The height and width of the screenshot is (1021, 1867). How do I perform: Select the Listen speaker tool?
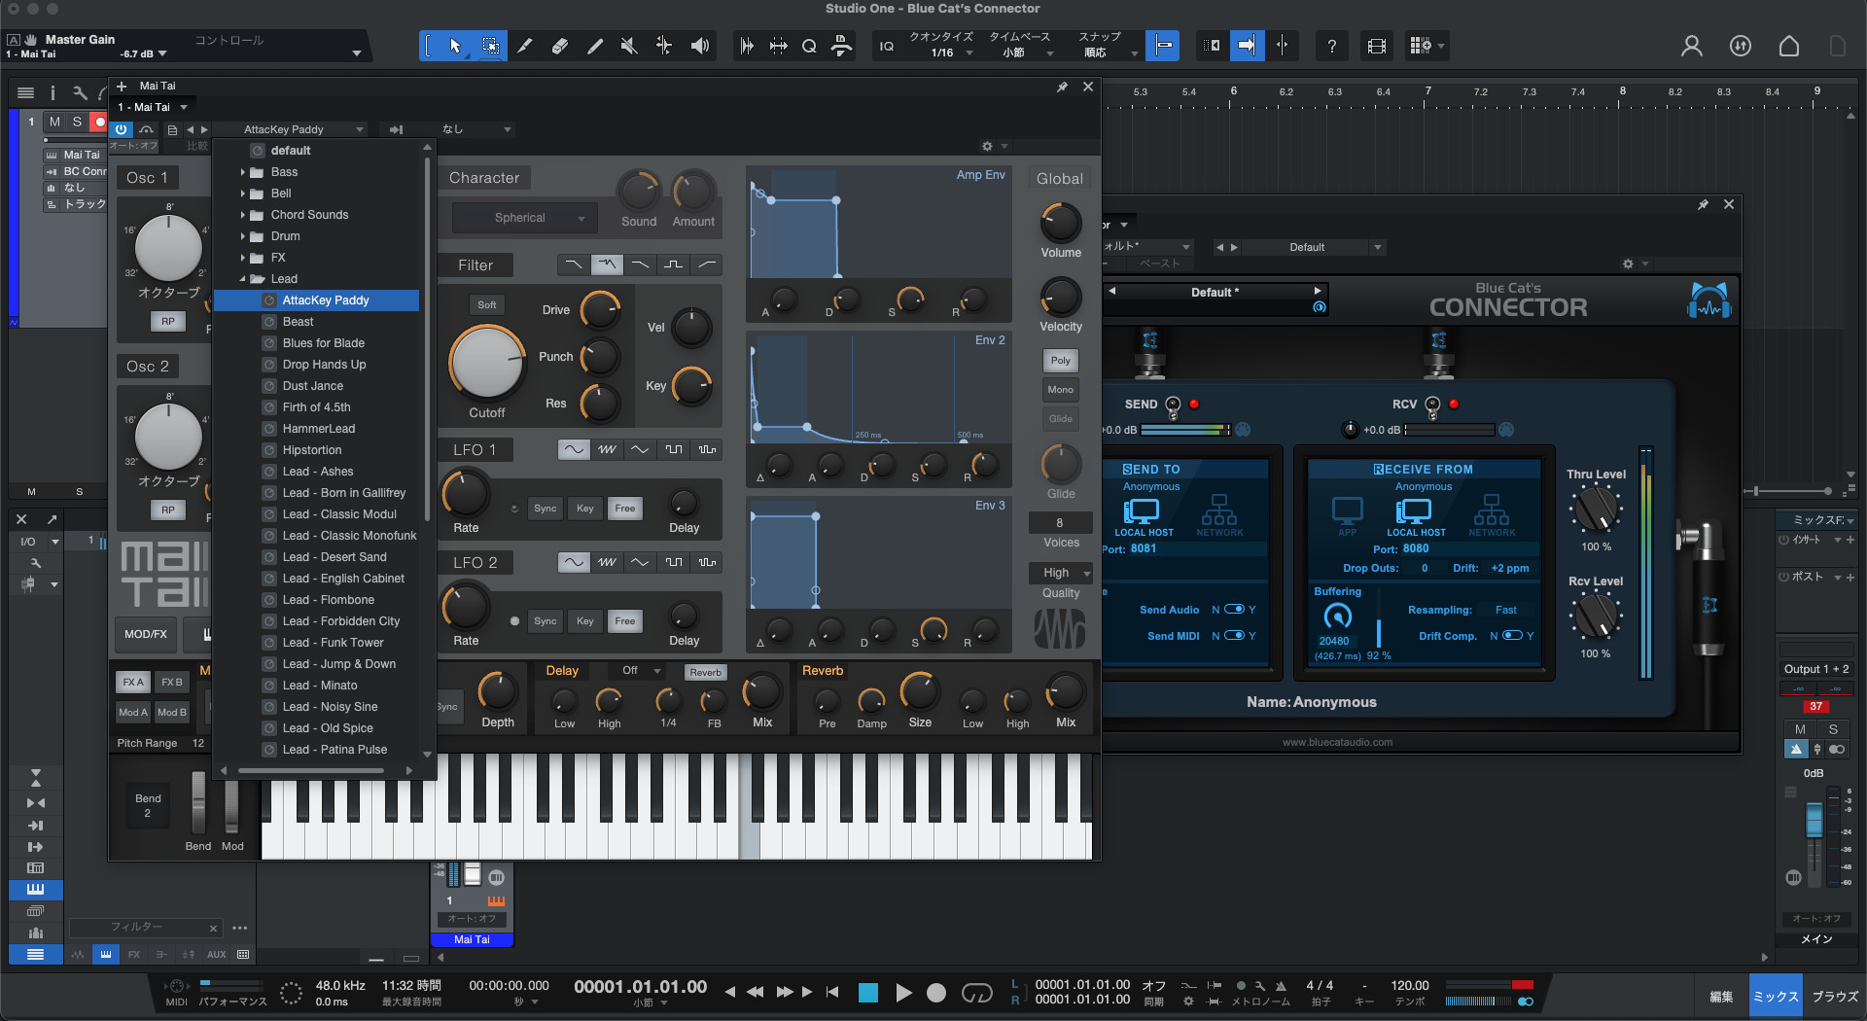click(700, 46)
